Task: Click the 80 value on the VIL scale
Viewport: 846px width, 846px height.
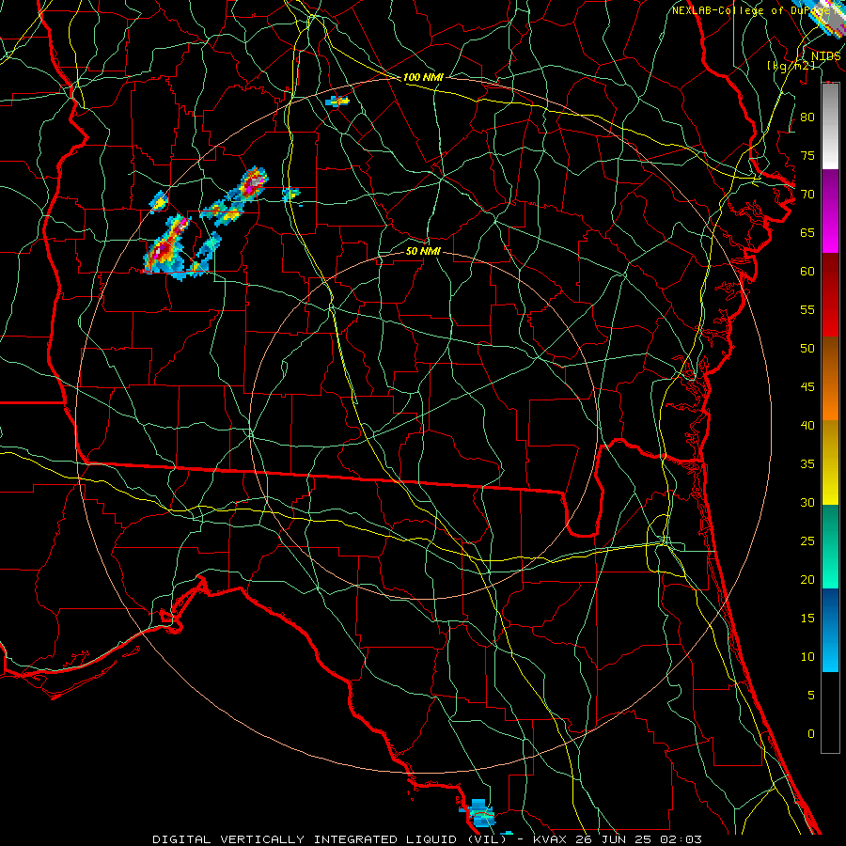Action: point(807,117)
